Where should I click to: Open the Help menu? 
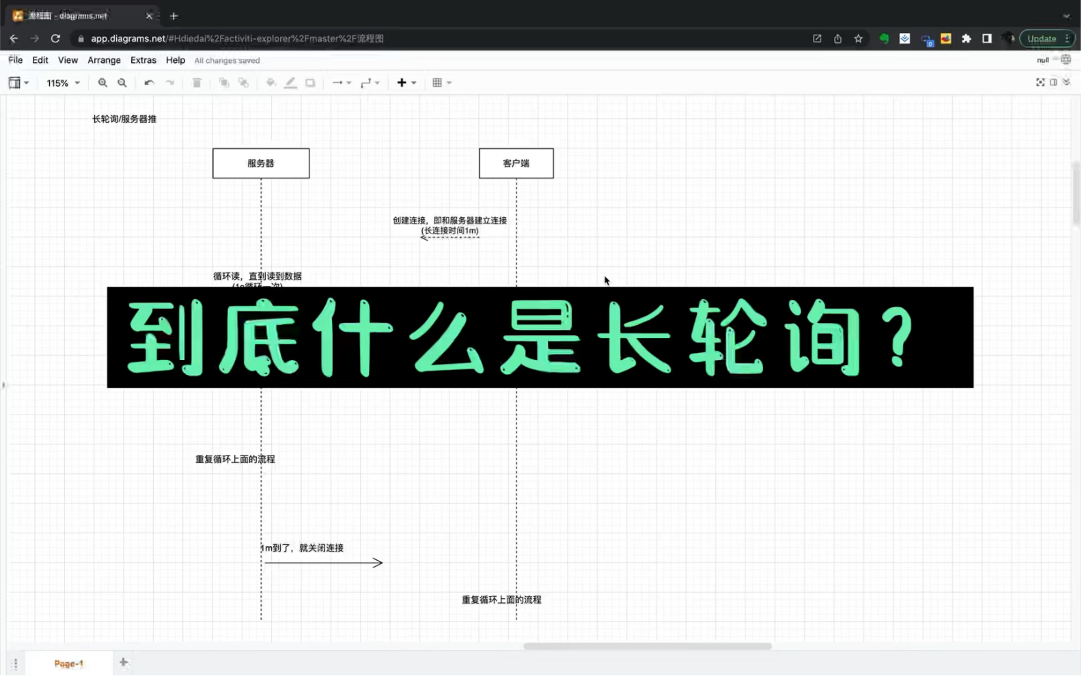[x=176, y=60]
